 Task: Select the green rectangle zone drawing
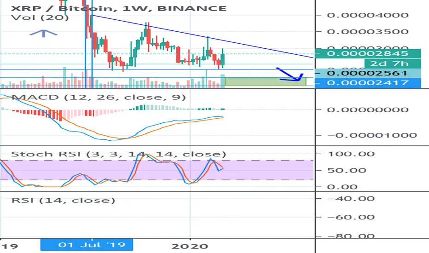click(266, 82)
